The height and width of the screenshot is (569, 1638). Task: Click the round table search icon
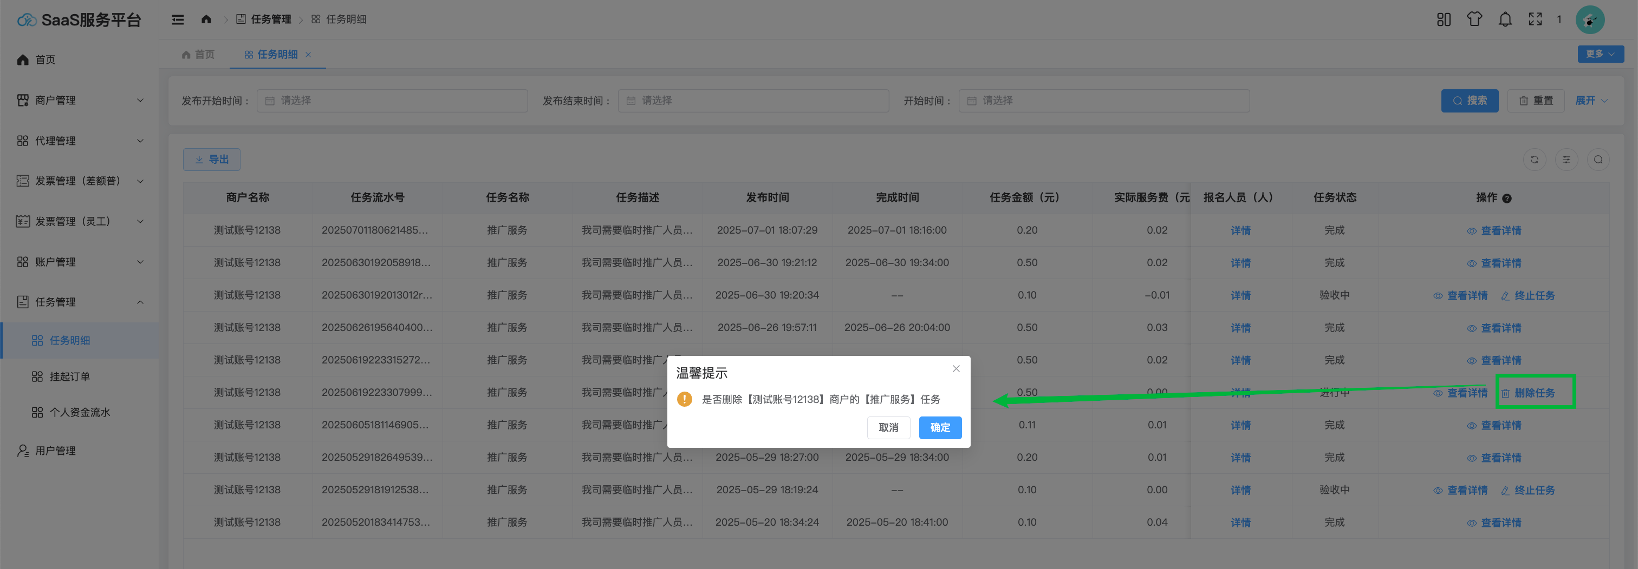click(1598, 160)
